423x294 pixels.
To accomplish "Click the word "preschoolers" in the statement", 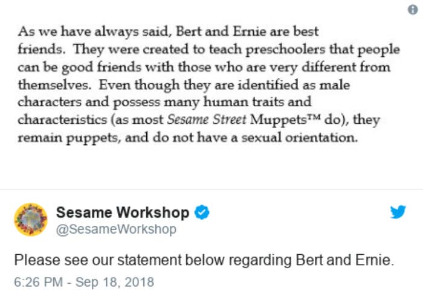I will [x=285, y=50].
